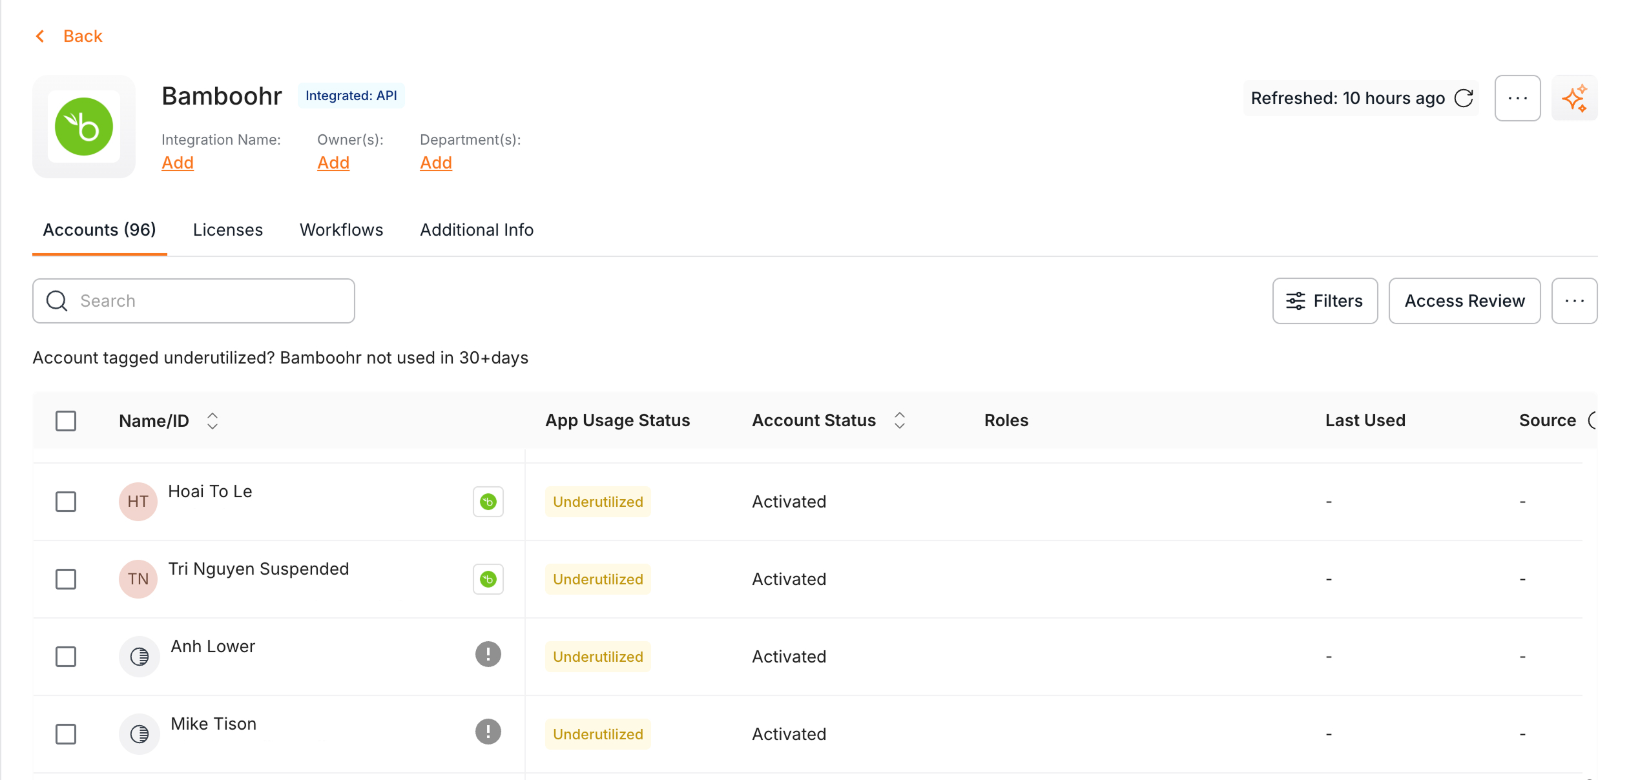Add an Integration Name

point(178,163)
